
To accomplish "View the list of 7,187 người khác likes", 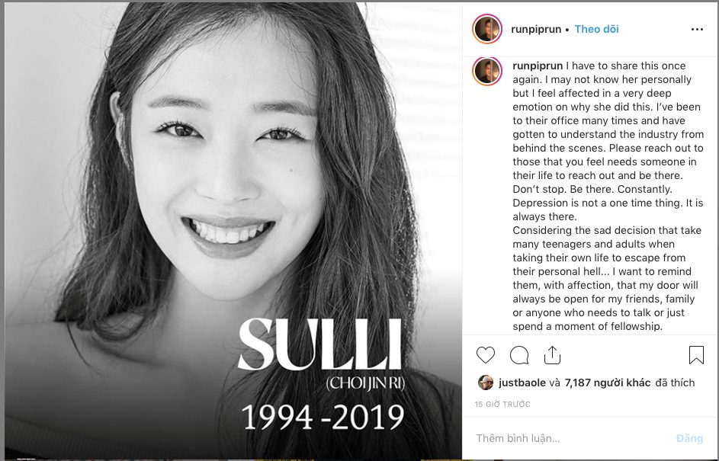I will 608,383.
